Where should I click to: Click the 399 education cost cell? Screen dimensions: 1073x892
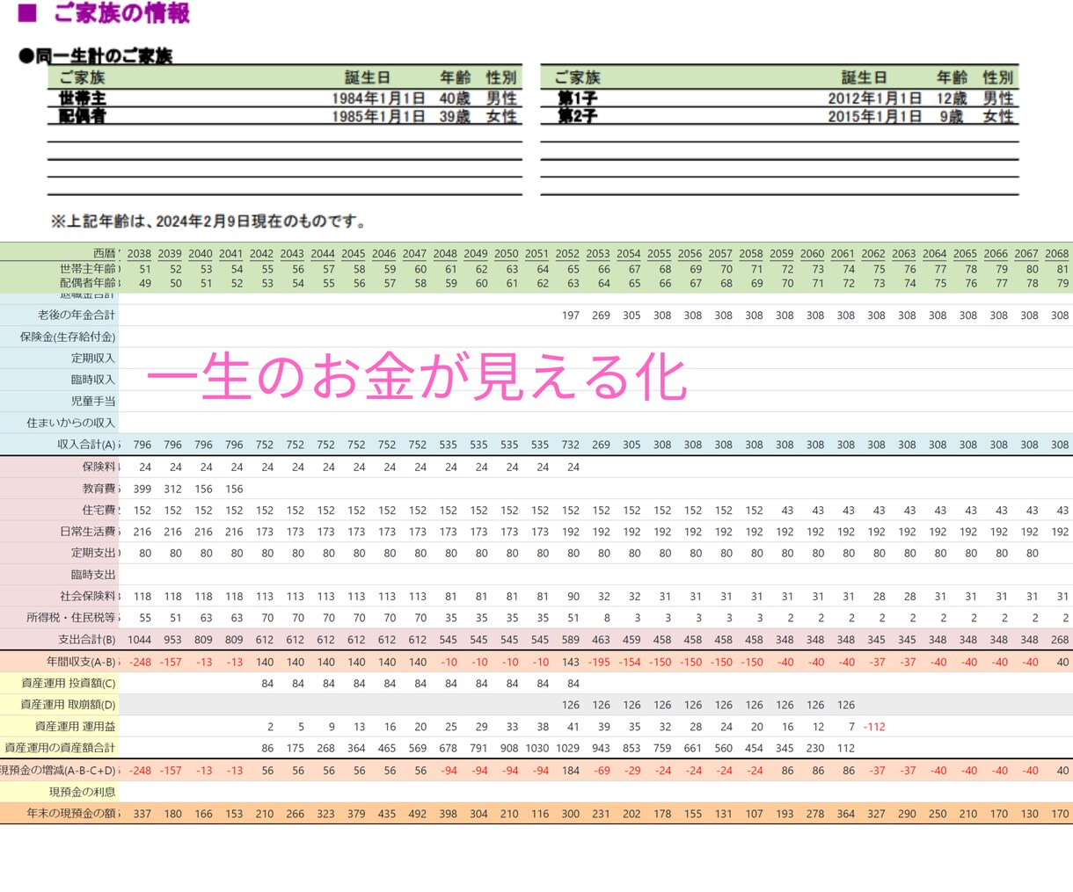click(142, 489)
